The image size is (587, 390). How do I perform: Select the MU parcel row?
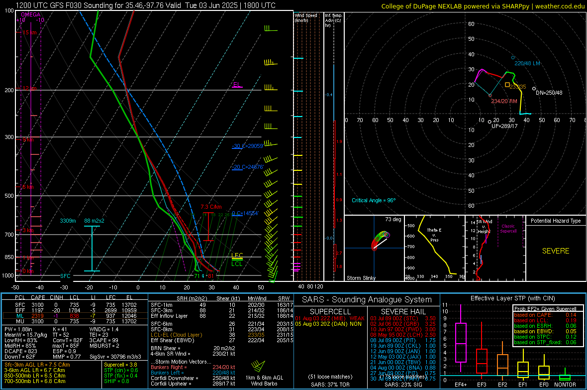tap(74, 321)
